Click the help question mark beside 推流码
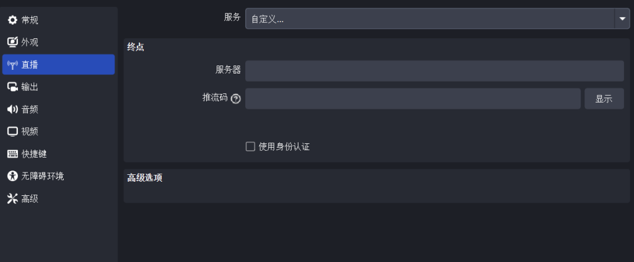The width and height of the screenshot is (634, 262). (236, 98)
